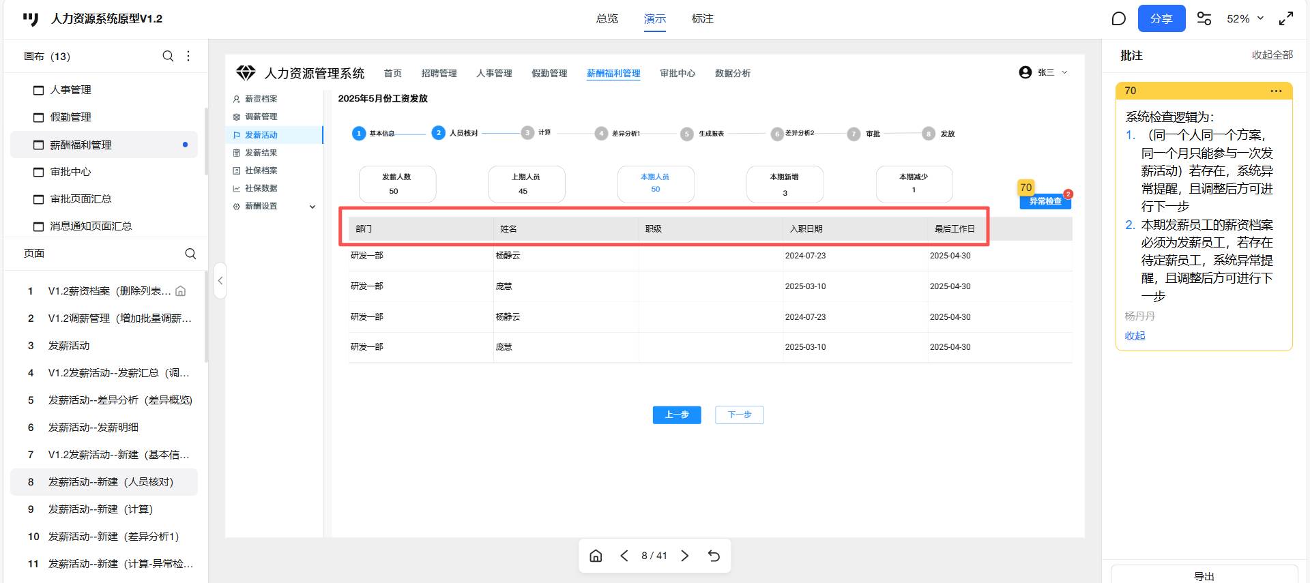
Task: Enter fullscreen with the expand arrows icon
Action: click(x=1286, y=18)
